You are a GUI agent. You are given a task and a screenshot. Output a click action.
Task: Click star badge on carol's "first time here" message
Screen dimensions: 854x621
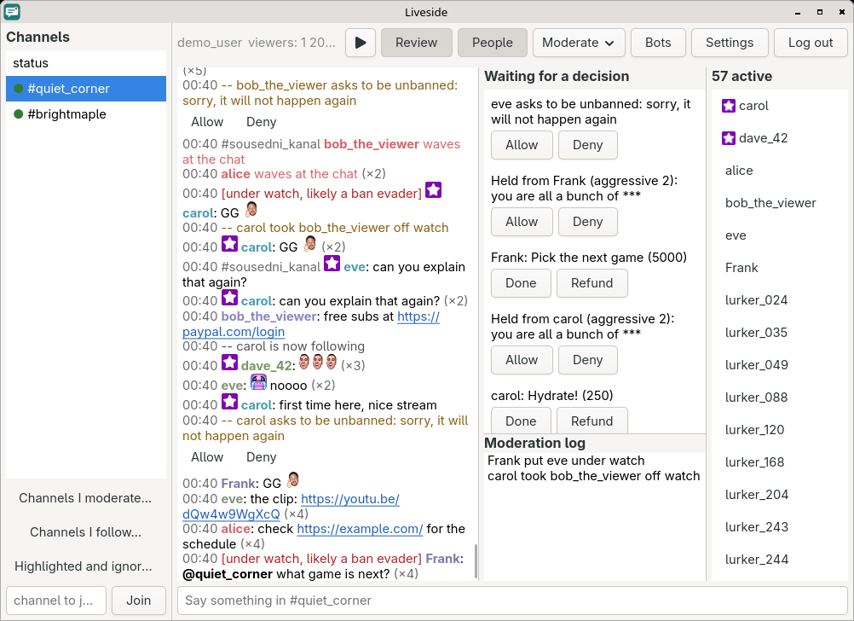pos(229,402)
